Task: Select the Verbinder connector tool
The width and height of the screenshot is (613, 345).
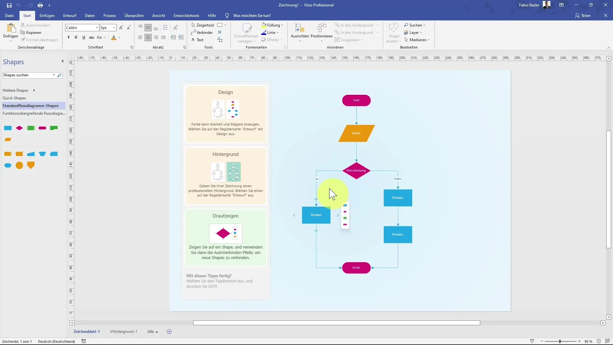Action: (x=202, y=32)
